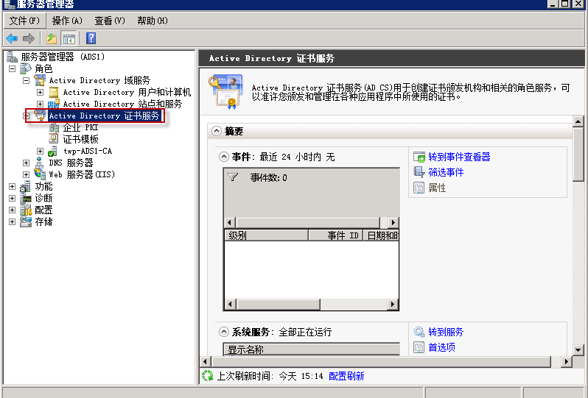Open the 转到事件查看器 link
The height and width of the screenshot is (398, 588).
pyautogui.click(x=459, y=157)
